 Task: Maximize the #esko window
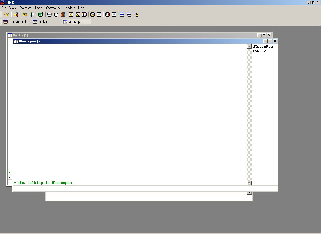coord(264,35)
